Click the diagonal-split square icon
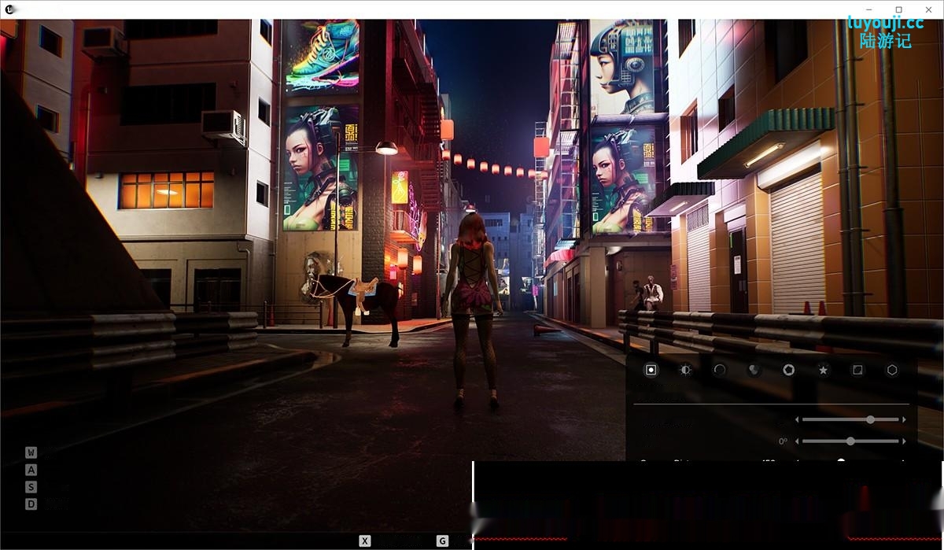 (857, 370)
